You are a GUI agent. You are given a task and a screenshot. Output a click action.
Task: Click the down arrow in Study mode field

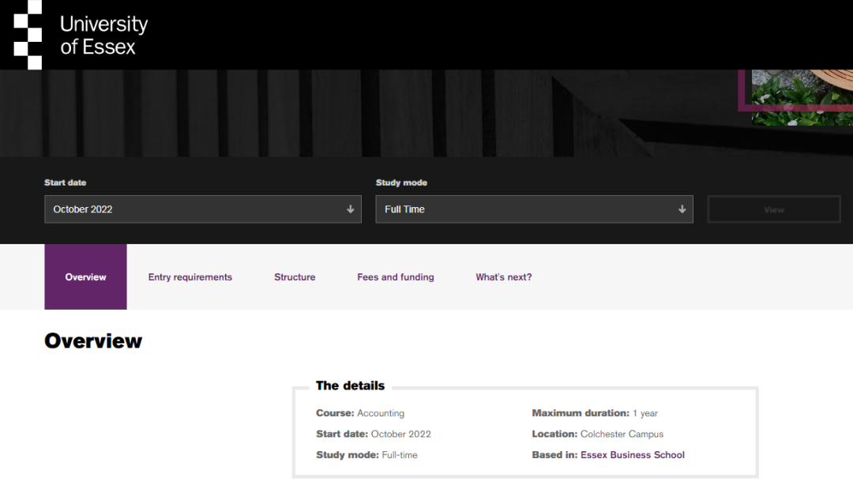[682, 209]
